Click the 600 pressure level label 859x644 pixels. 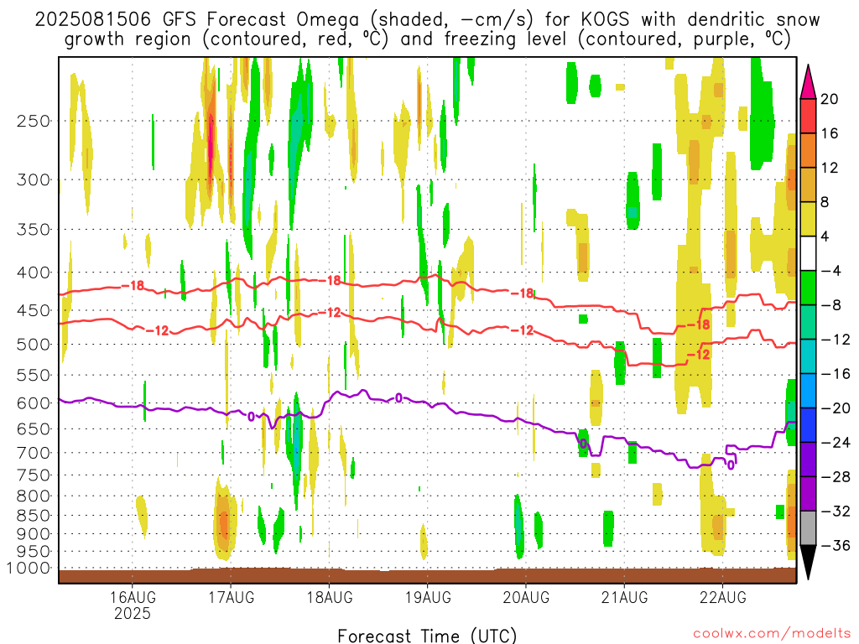(x=34, y=403)
